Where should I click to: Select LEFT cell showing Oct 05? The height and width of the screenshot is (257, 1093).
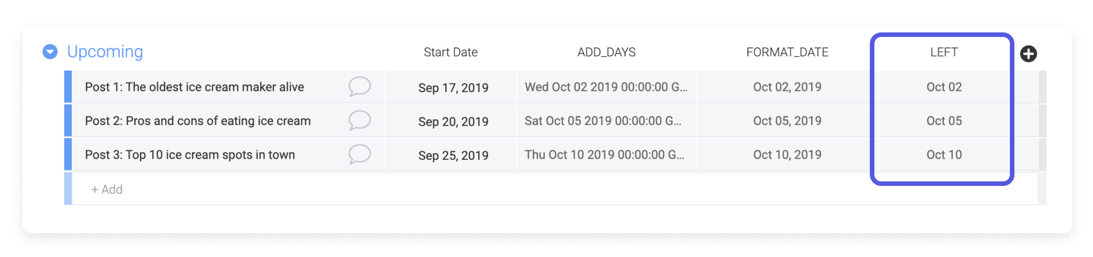(x=944, y=121)
